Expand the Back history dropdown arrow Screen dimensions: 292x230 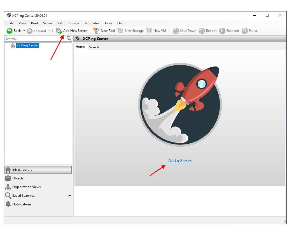tap(24, 31)
